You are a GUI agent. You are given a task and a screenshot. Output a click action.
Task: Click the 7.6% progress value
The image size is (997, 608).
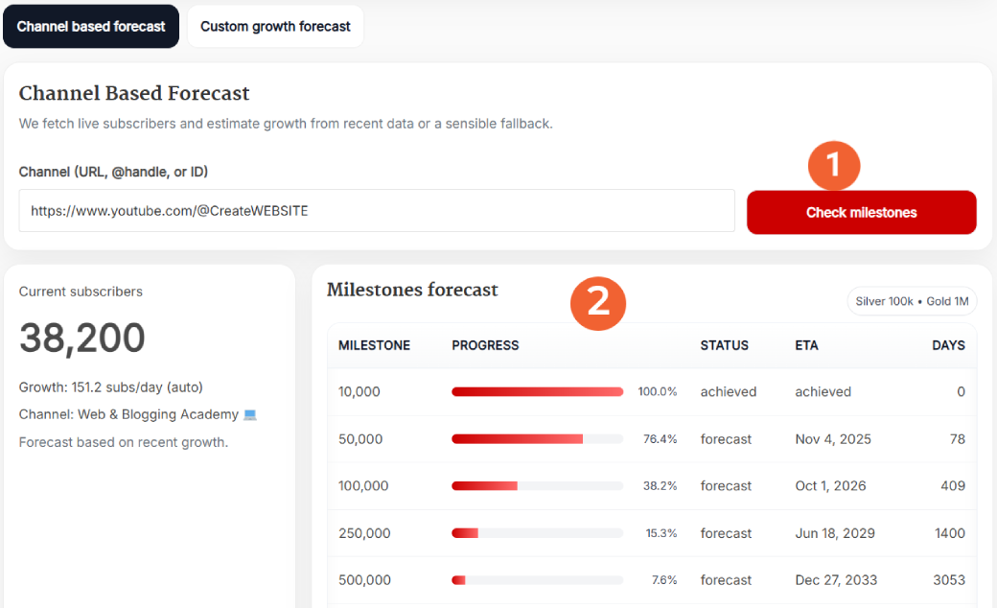(x=664, y=580)
